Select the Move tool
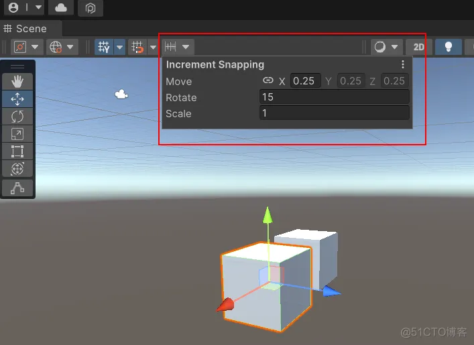Viewport: 474px width, 345px height. (x=17, y=98)
